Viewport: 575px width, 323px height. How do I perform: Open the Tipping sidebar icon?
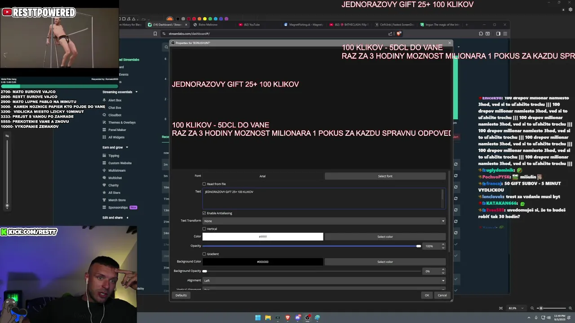[x=104, y=156]
